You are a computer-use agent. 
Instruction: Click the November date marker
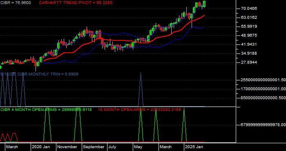click(x=67, y=147)
